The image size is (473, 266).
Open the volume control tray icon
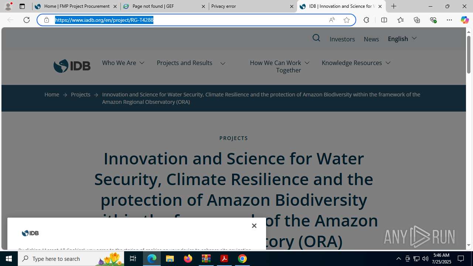(x=425, y=259)
